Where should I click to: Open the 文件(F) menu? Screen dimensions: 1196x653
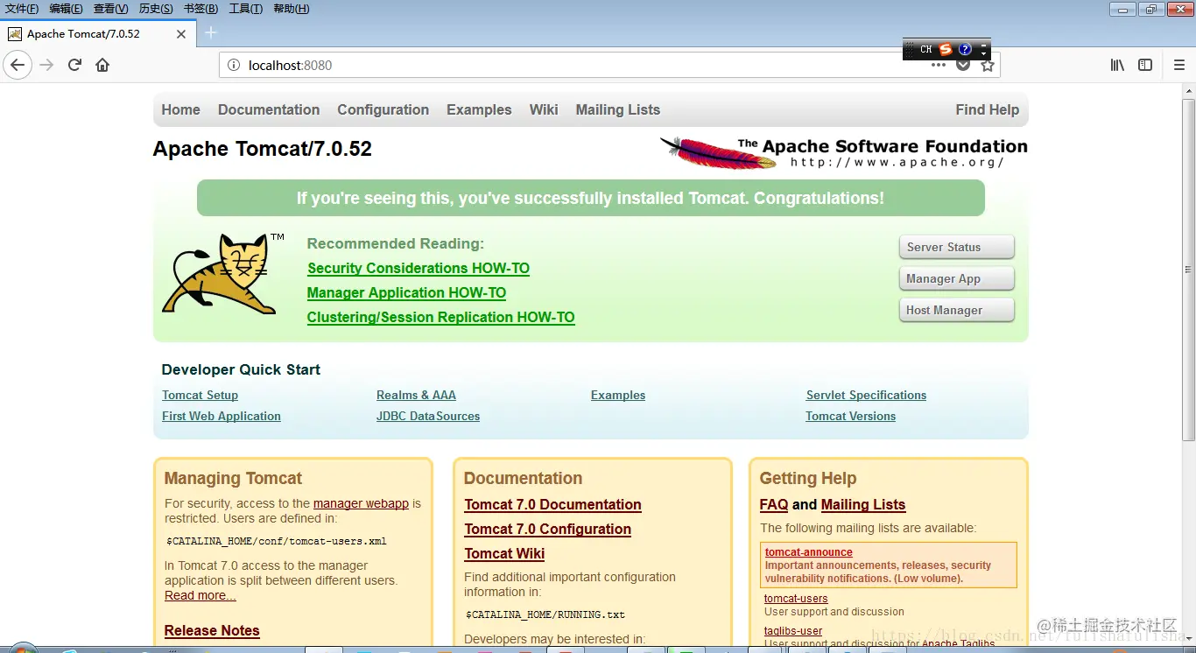pos(22,9)
